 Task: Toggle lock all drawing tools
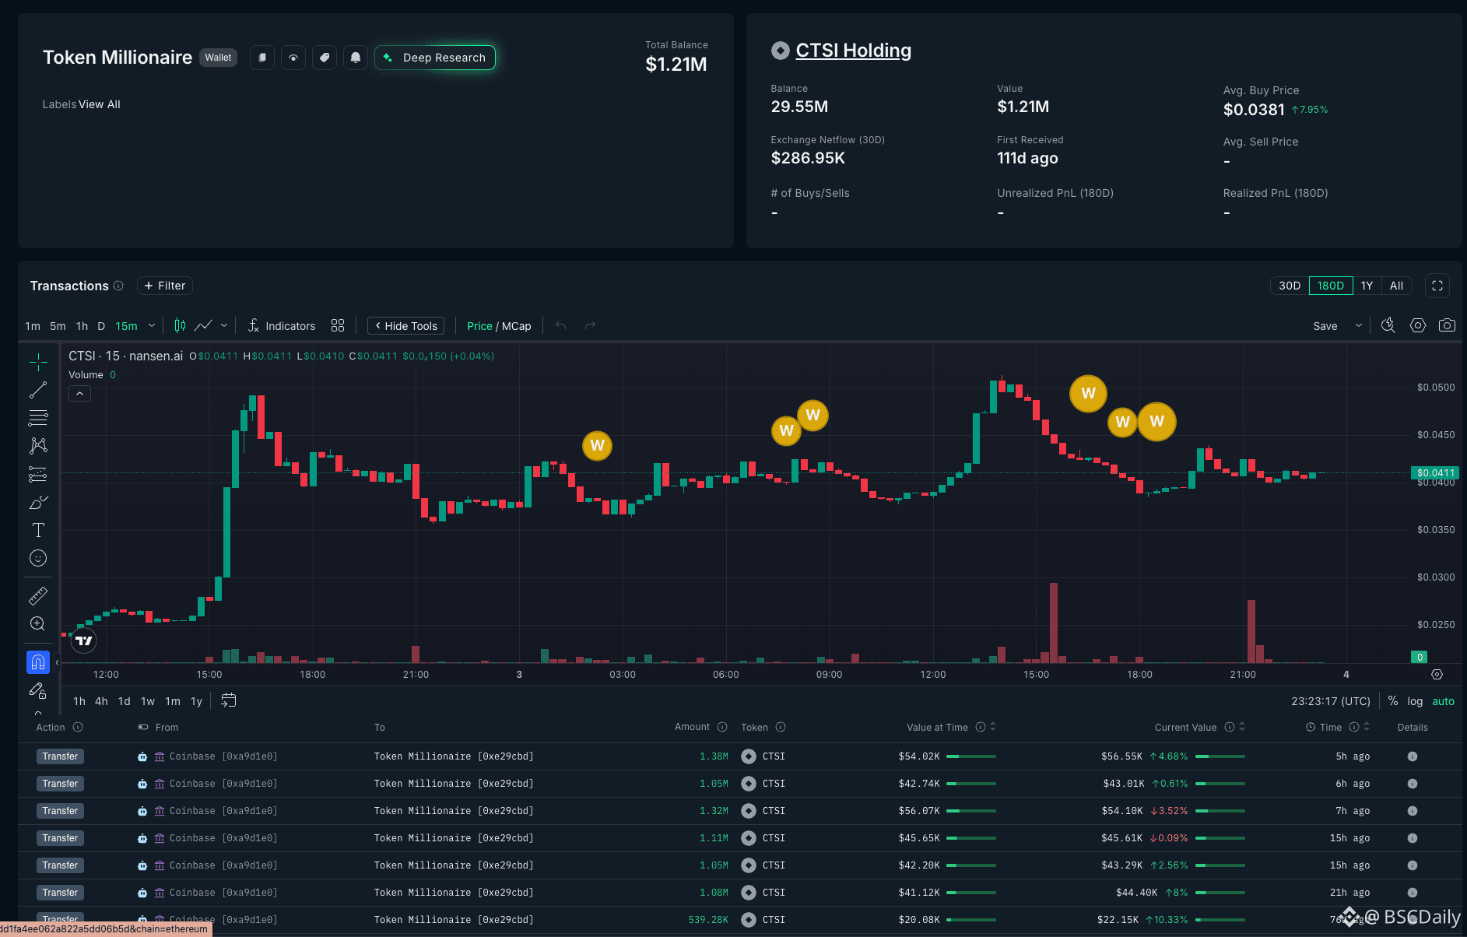click(x=38, y=690)
